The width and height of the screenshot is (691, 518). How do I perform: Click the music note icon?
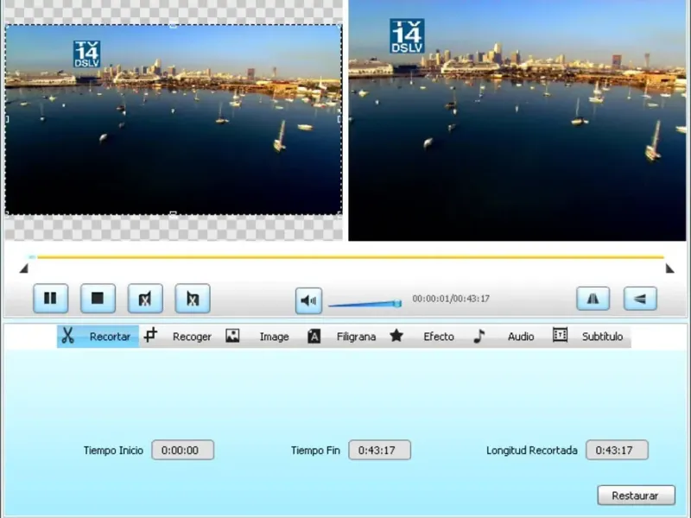pos(479,336)
